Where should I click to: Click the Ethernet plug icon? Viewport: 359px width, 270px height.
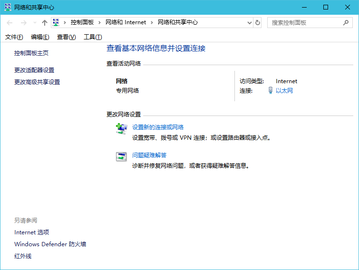click(271, 90)
